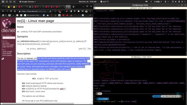Open 'linux man pages' sidebar link
The height and width of the screenshot is (105, 187).
coord(8,45)
